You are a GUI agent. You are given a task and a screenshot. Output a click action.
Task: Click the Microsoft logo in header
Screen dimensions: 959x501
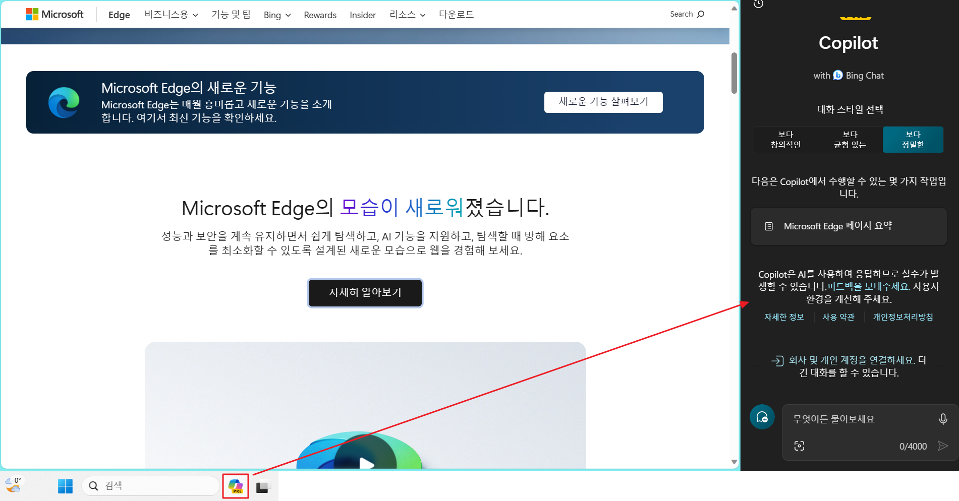coord(54,14)
